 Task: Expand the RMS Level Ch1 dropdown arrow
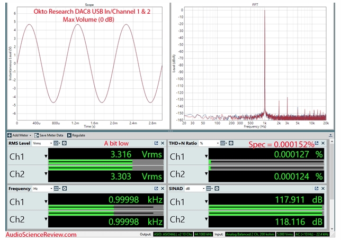point(46,156)
